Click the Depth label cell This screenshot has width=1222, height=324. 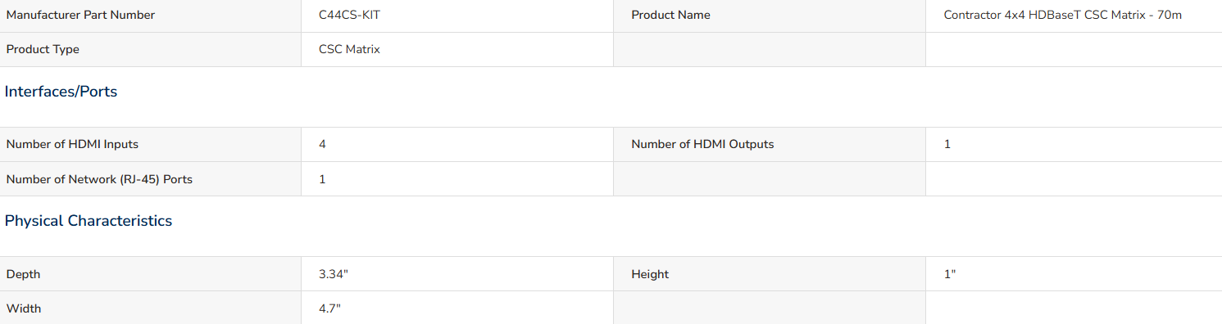(151, 274)
